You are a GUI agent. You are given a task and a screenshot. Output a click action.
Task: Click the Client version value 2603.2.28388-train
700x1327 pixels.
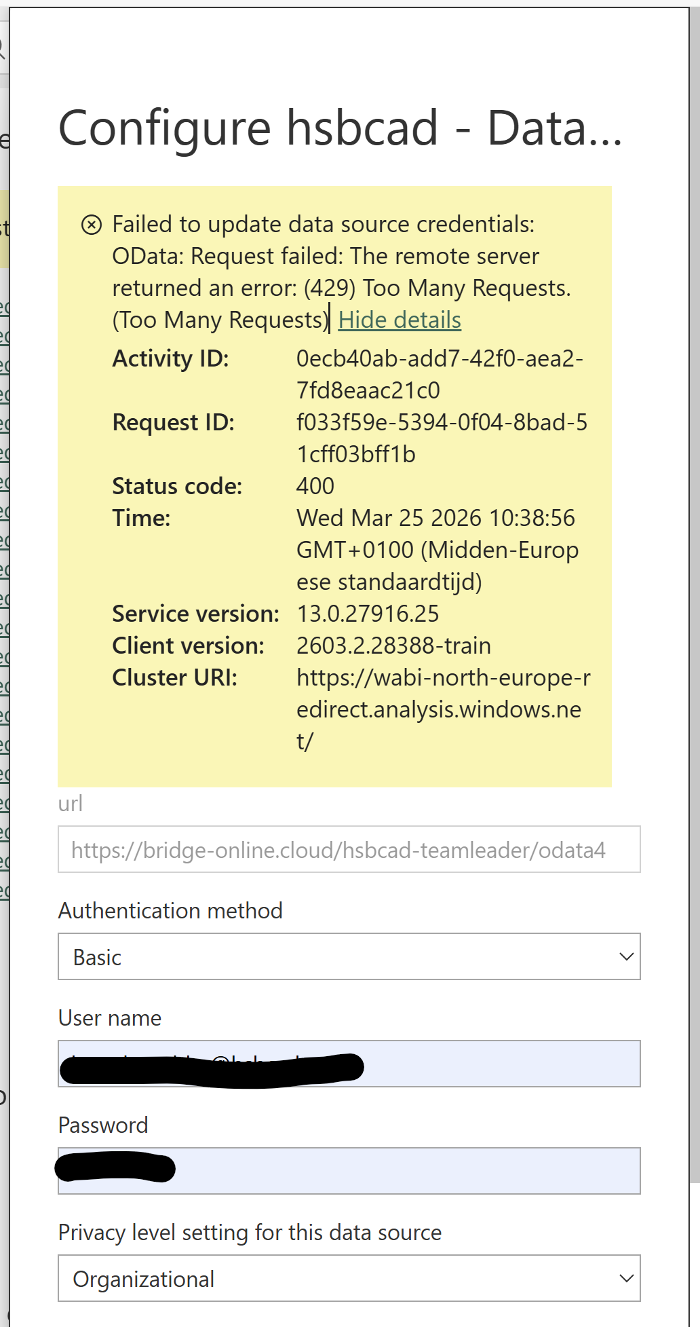pyautogui.click(x=393, y=646)
